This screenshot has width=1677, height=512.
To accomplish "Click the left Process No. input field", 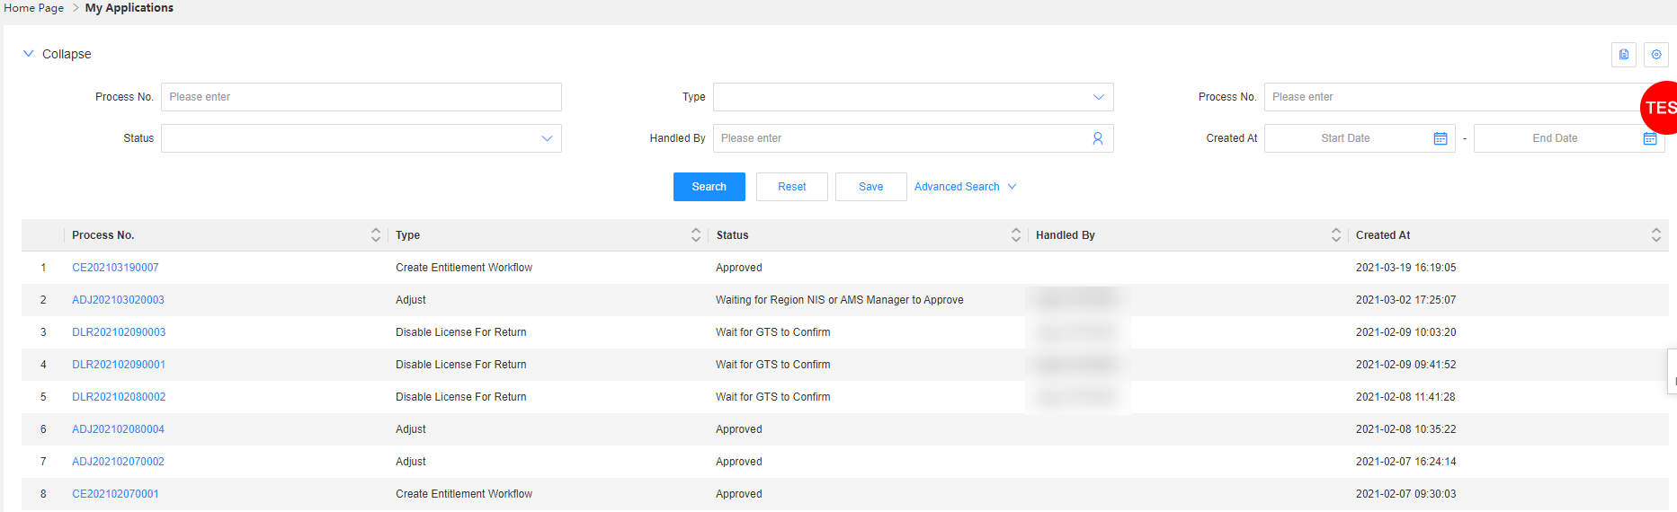I will pyautogui.click(x=361, y=97).
